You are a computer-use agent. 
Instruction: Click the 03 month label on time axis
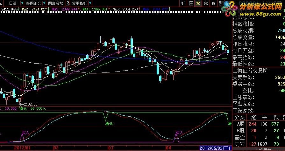(111, 148)
